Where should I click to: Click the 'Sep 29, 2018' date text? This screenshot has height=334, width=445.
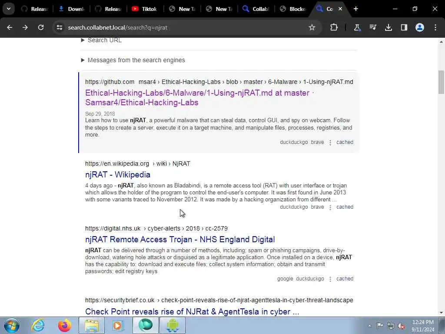click(x=100, y=114)
